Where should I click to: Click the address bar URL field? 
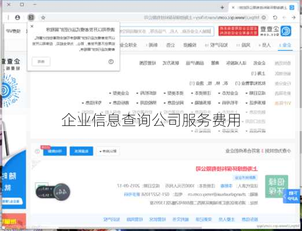click(x=201, y=17)
